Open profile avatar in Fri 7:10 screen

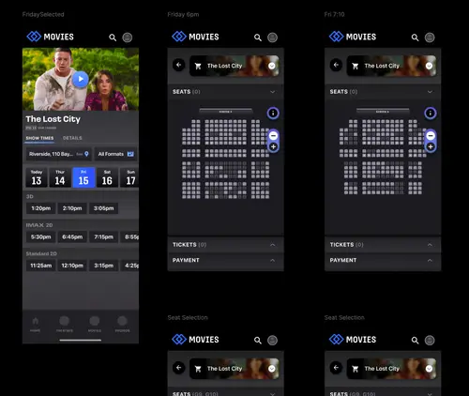(430, 38)
